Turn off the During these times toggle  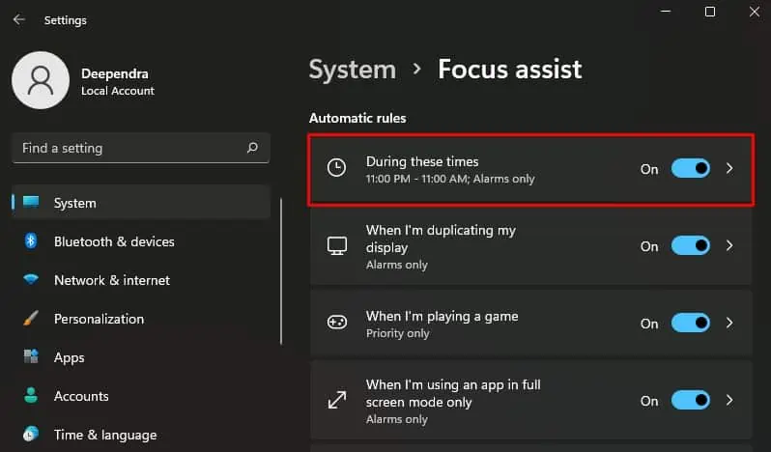pyautogui.click(x=691, y=168)
